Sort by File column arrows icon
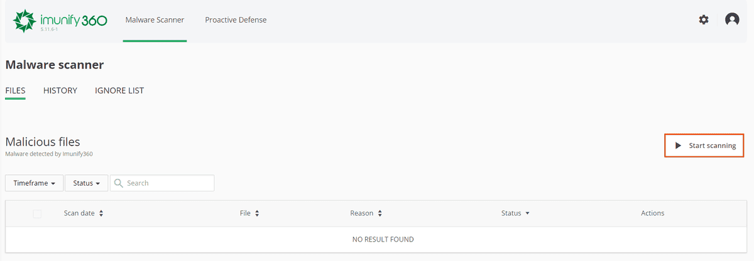The image size is (754, 261). 257,213
